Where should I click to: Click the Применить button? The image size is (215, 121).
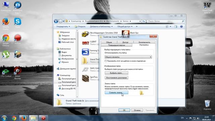tap(150, 110)
